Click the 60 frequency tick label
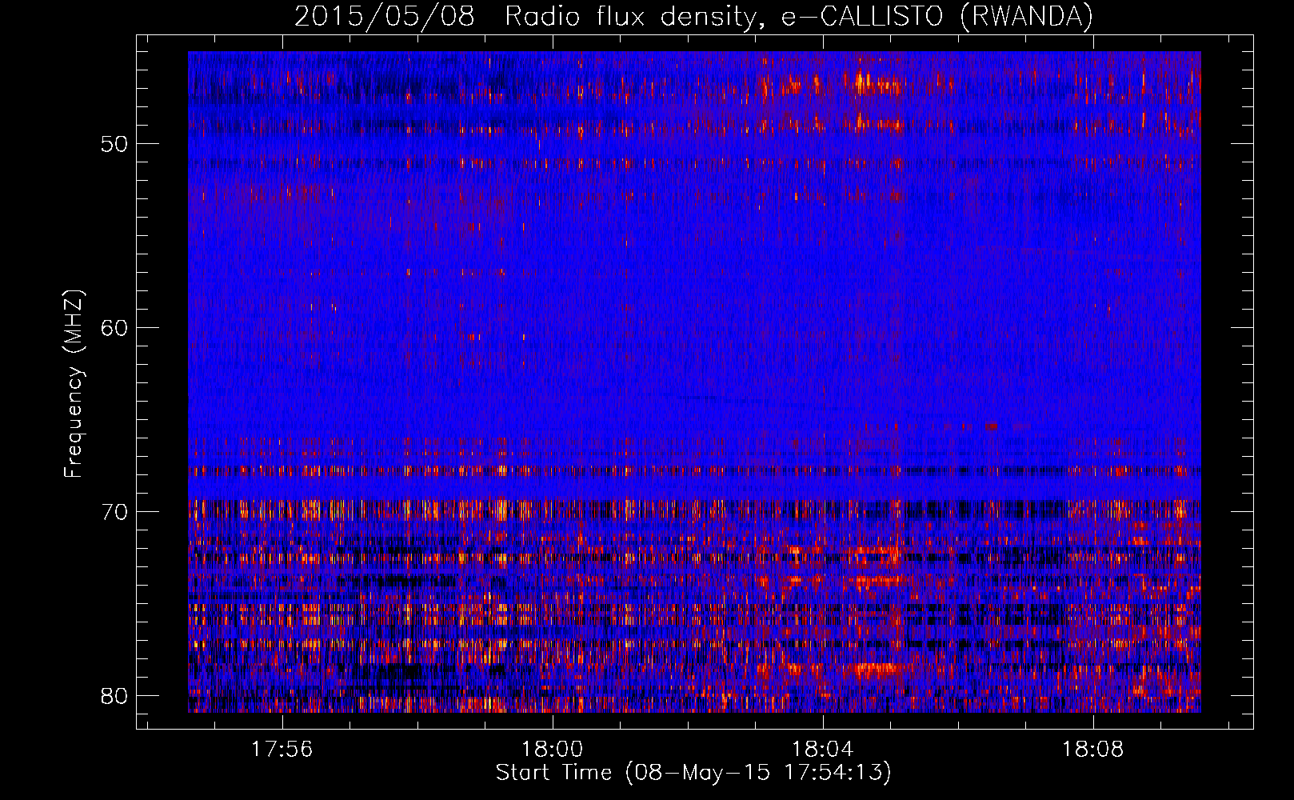The image size is (1294, 800). pyautogui.click(x=115, y=328)
